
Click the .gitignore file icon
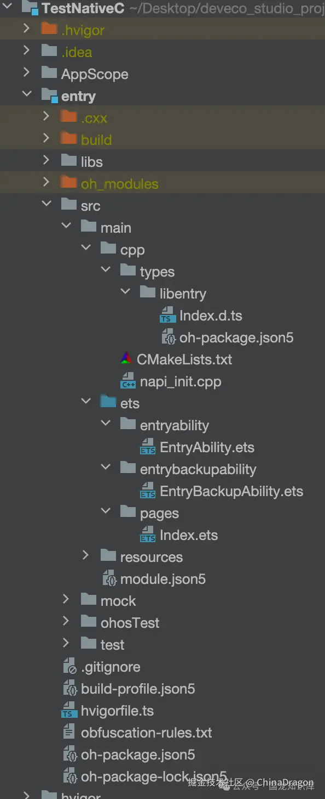69,666
